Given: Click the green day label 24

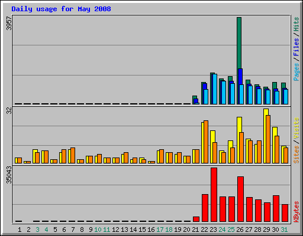Looking at the screenshot, I should coord(222,230).
